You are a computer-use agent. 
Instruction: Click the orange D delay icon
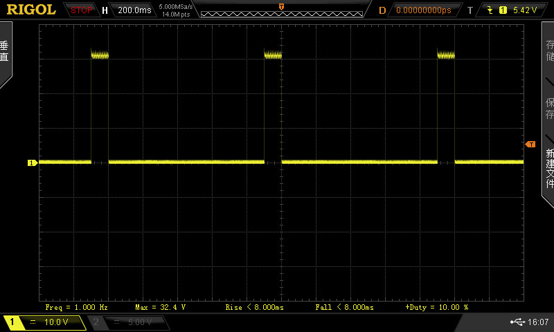click(x=382, y=10)
